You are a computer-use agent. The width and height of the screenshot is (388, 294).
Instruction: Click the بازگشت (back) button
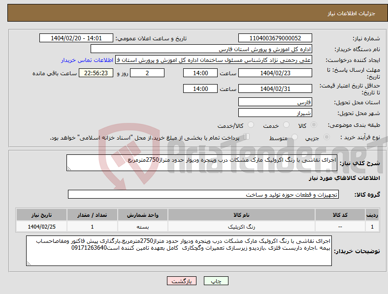click(182, 281)
